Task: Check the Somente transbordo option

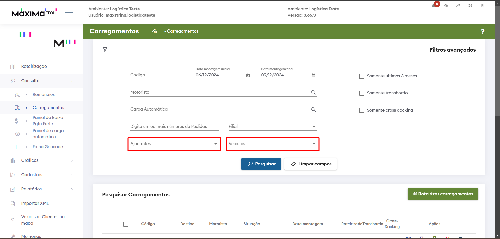Action: [362, 93]
